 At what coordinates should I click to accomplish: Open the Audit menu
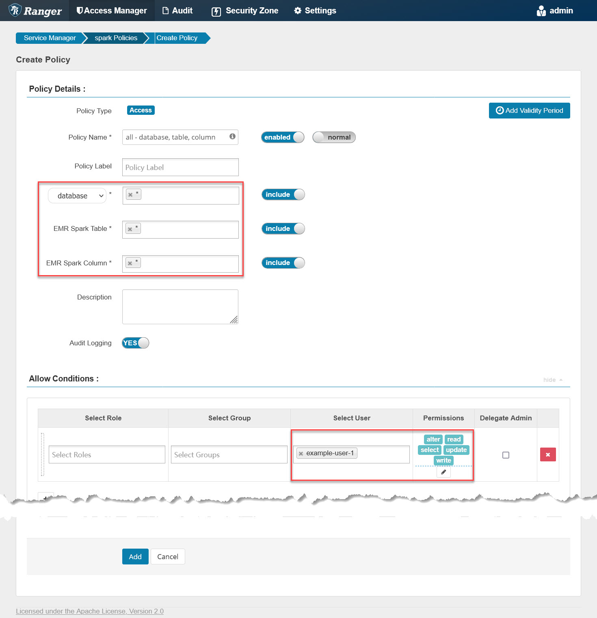tap(177, 11)
